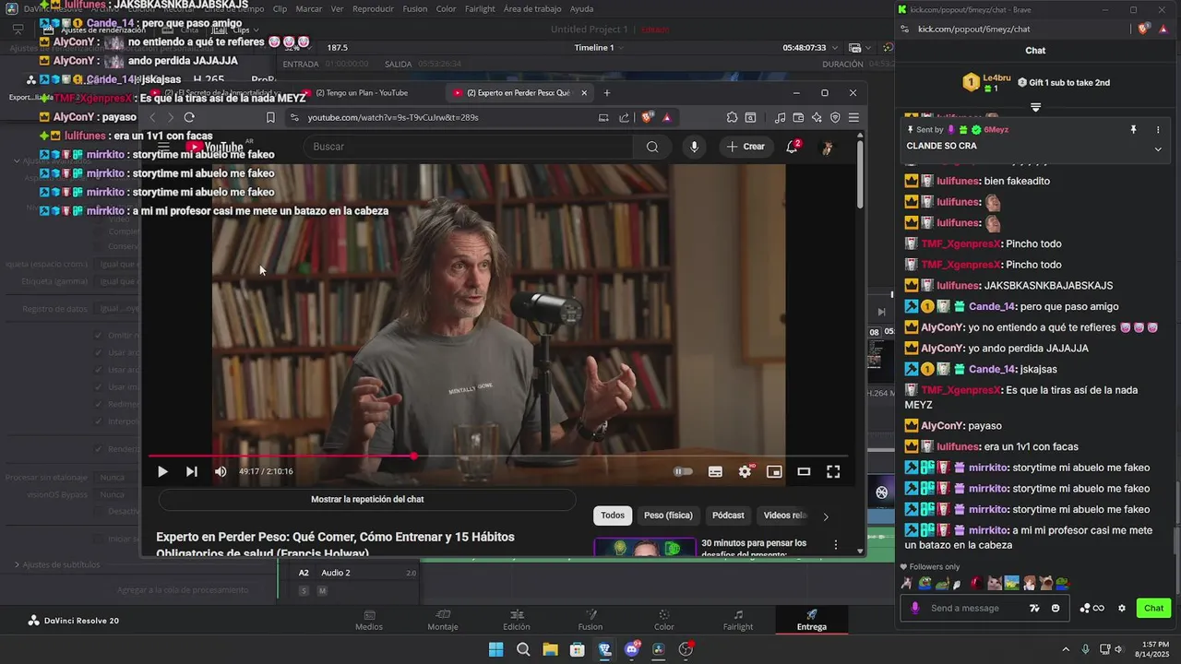Select the Todos filter chip
The height and width of the screenshot is (664, 1181).
613,516
